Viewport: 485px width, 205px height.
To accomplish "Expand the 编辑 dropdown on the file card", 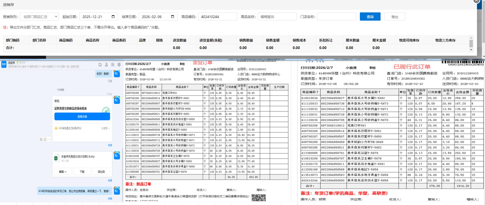I will (x=63, y=172).
